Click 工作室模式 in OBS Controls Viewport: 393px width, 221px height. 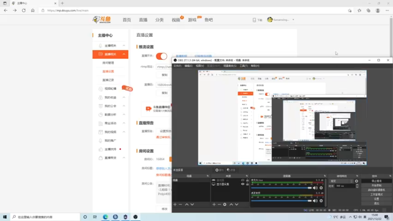pyautogui.click(x=376, y=194)
